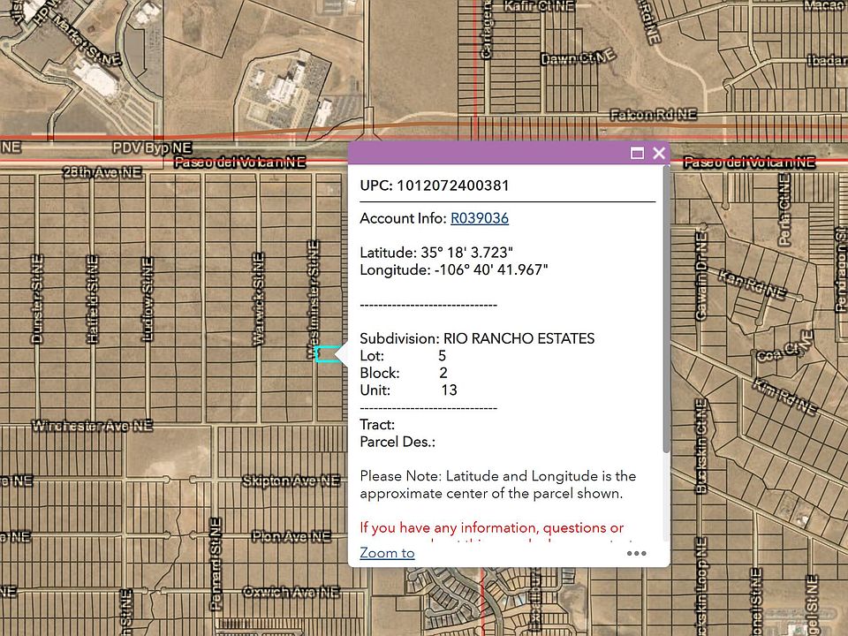Click the popup's vertical scrollbar

(666, 310)
